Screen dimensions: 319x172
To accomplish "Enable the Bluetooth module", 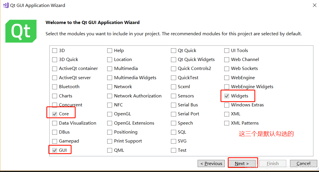I will 54,87.
